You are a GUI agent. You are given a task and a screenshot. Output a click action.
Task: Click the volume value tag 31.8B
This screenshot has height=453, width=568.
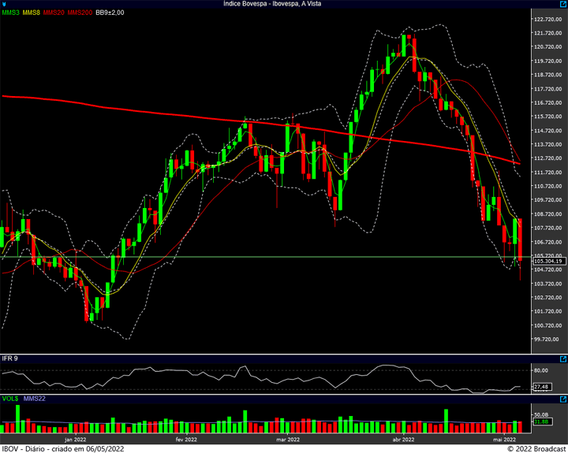(x=542, y=422)
